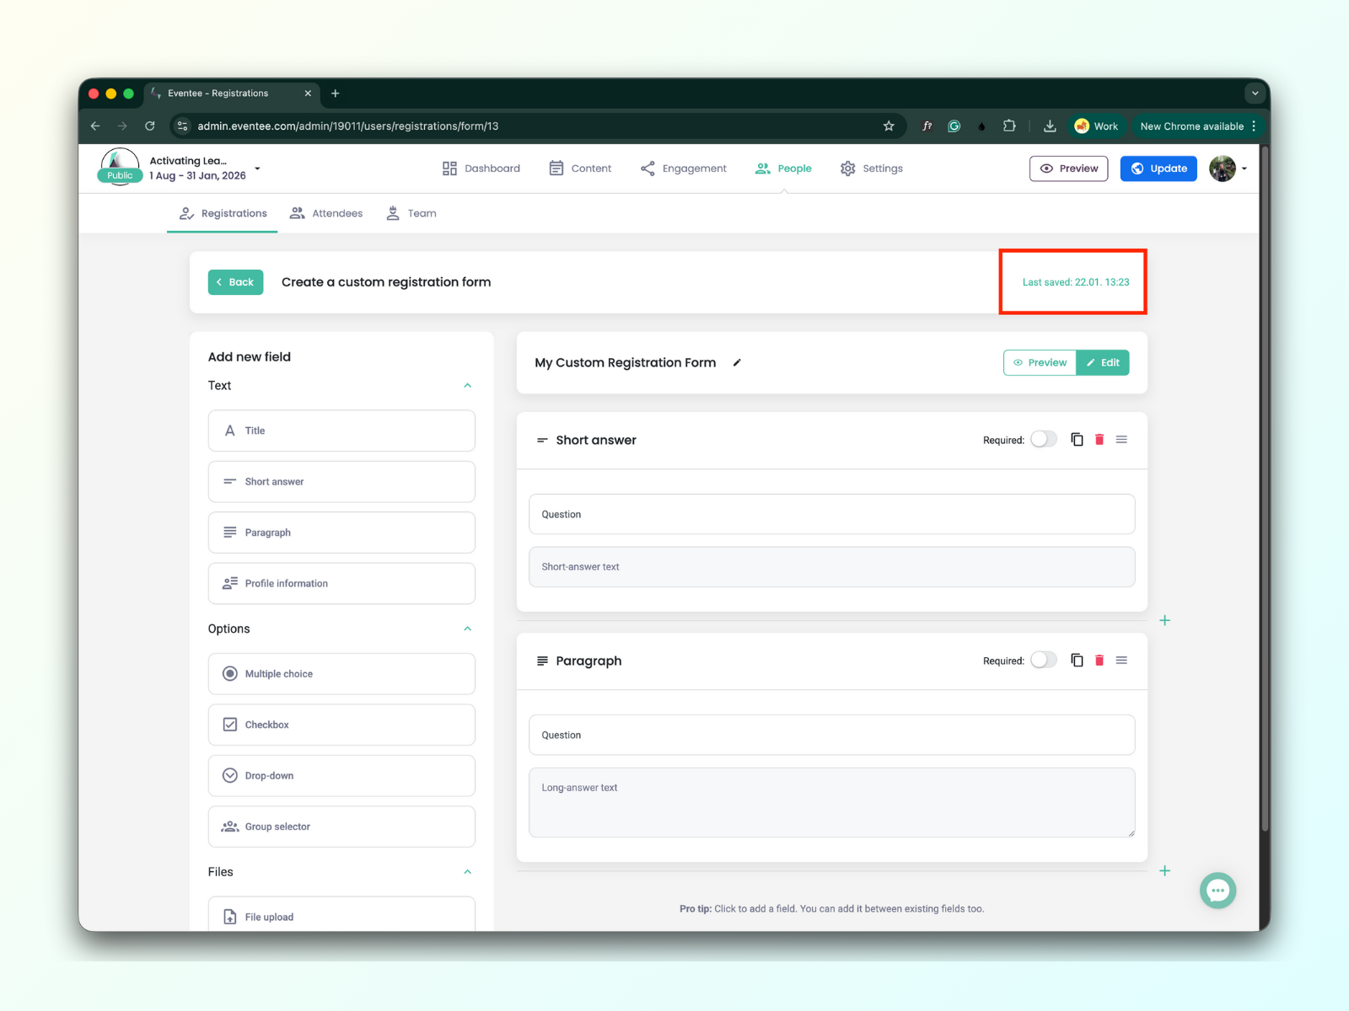Click the event logo thumbnail
Screen dimensions: 1349x1011
click(120, 166)
